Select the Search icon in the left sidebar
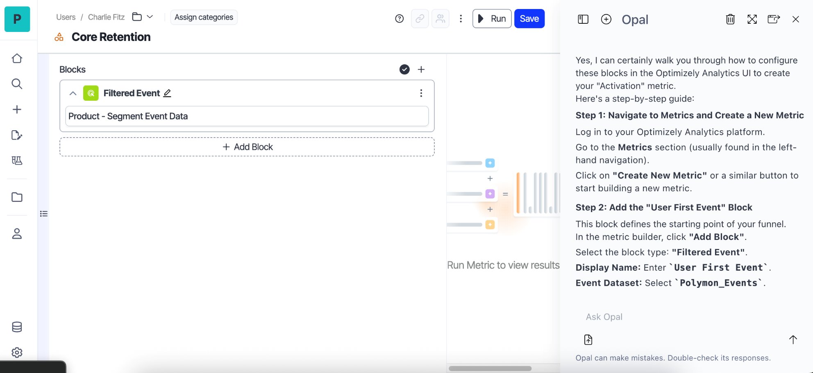Viewport: 813px width, 373px height. (17, 84)
